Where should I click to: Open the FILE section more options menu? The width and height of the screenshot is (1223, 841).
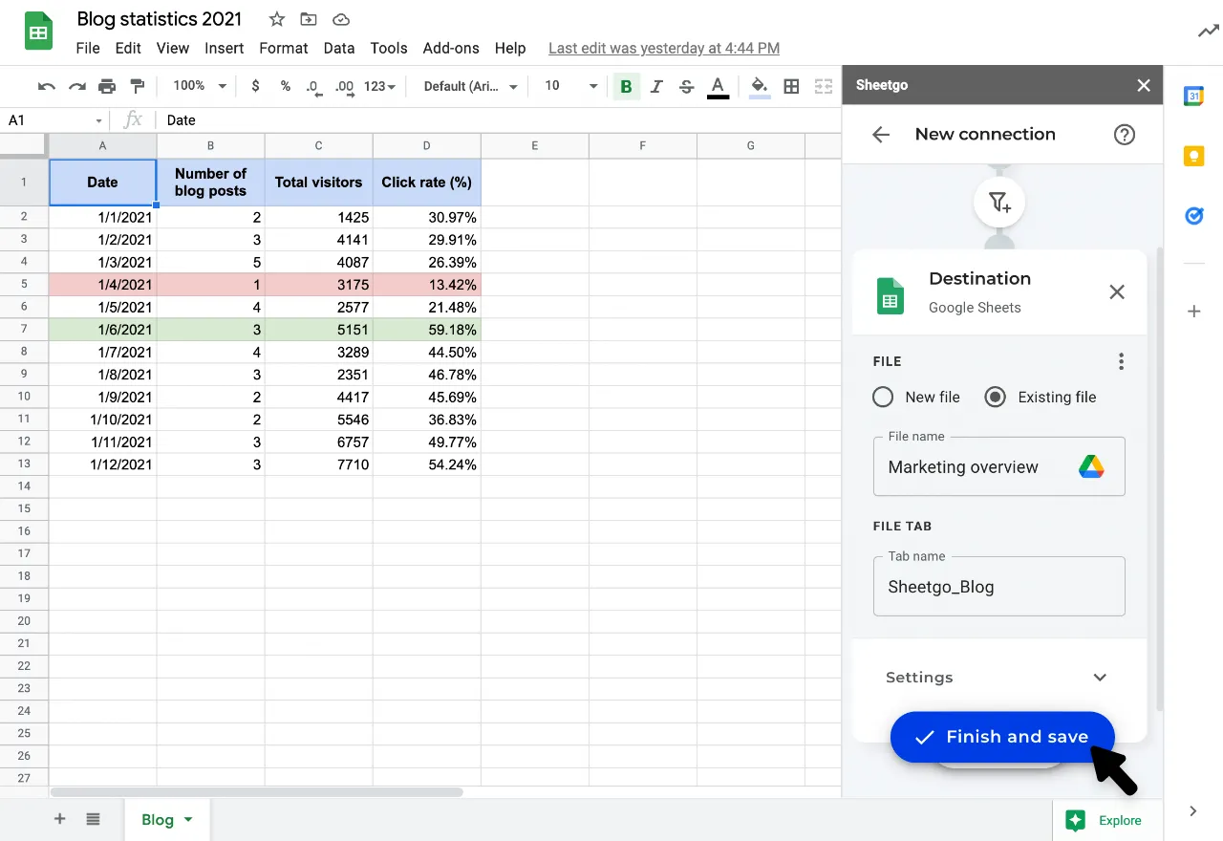1121,361
